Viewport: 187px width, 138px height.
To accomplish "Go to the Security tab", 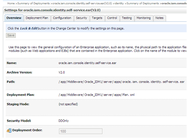I will (x=81, y=18).
